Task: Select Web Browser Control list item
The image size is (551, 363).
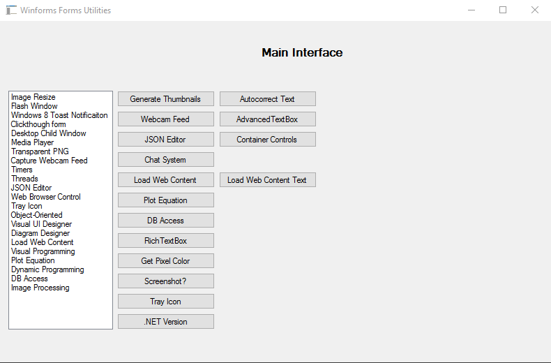Action: tap(61, 197)
